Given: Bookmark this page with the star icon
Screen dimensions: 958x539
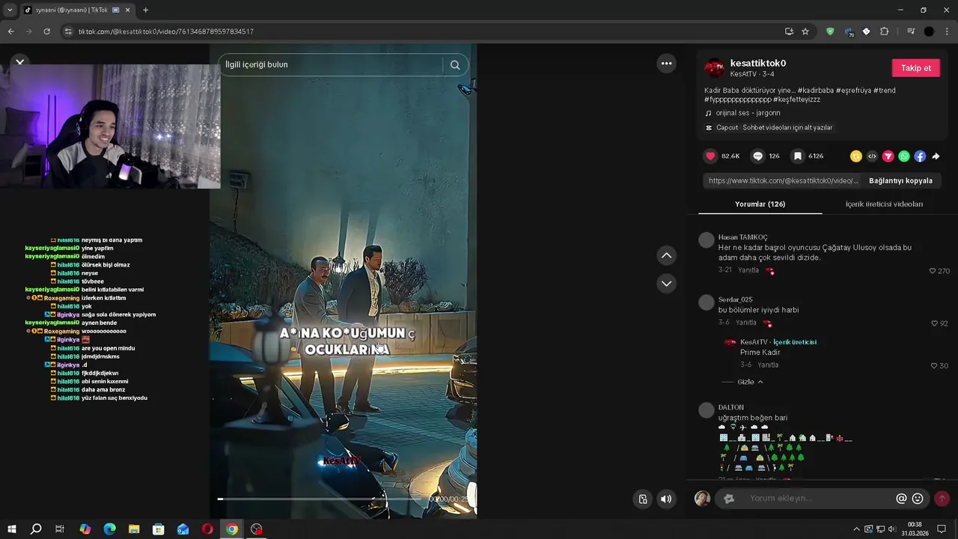Looking at the screenshot, I should pos(805,31).
